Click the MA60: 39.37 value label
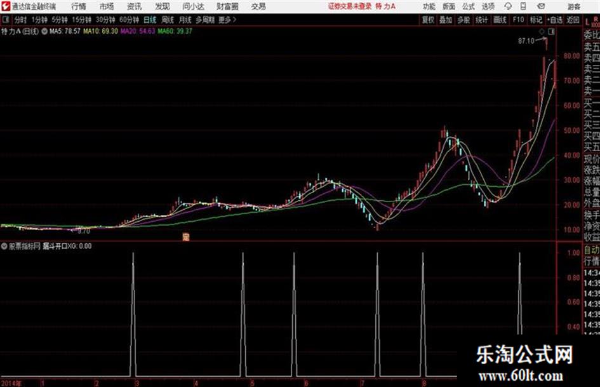This screenshot has width=600, height=387. 175,31
